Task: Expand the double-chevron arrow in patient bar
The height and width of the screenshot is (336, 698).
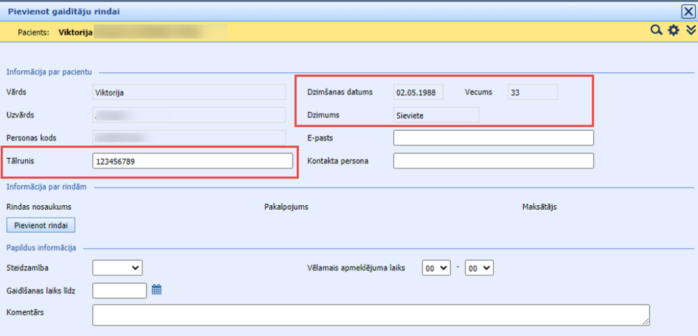Action: tap(690, 31)
